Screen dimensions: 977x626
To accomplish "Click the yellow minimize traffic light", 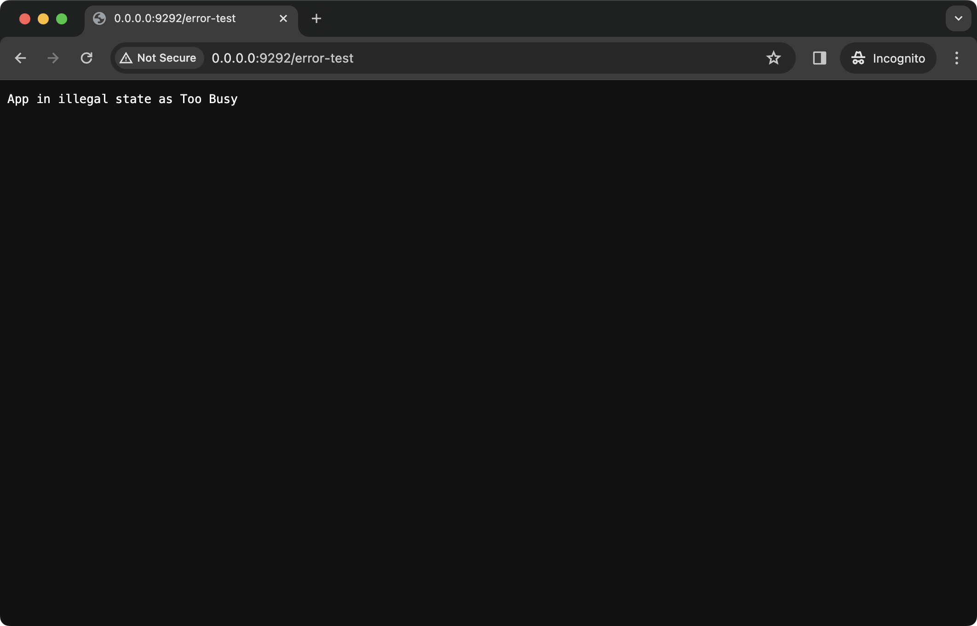I will (44, 18).
